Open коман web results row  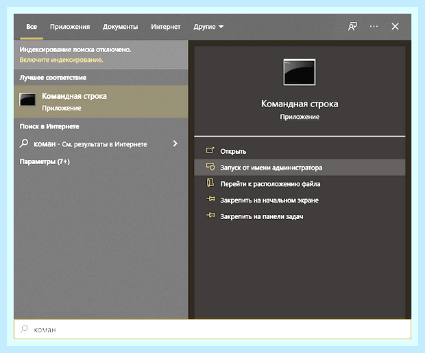pos(101,144)
